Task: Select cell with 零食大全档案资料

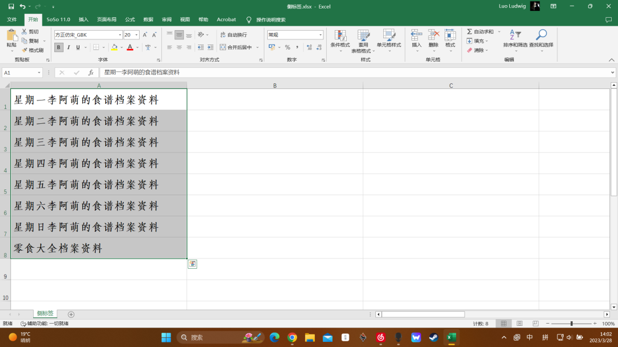Action: point(98,248)
